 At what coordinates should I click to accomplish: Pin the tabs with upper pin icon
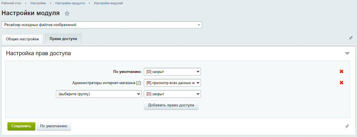pyautogui.click(x=351, y=38)
